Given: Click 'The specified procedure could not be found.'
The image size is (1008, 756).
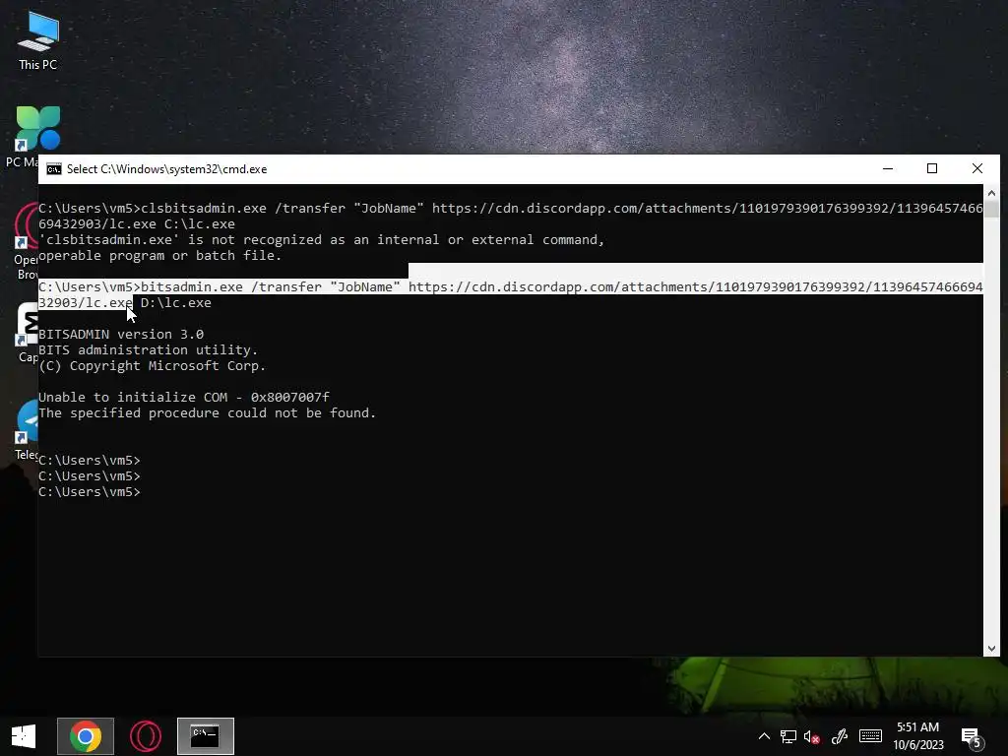Looking at the screenshot, I should (207, 413).
